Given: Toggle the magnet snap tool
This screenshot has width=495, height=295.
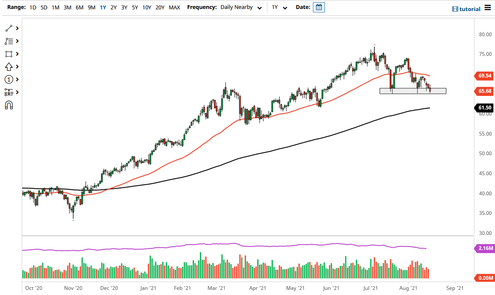Looking at the screenshot, I should coord(9,105).
